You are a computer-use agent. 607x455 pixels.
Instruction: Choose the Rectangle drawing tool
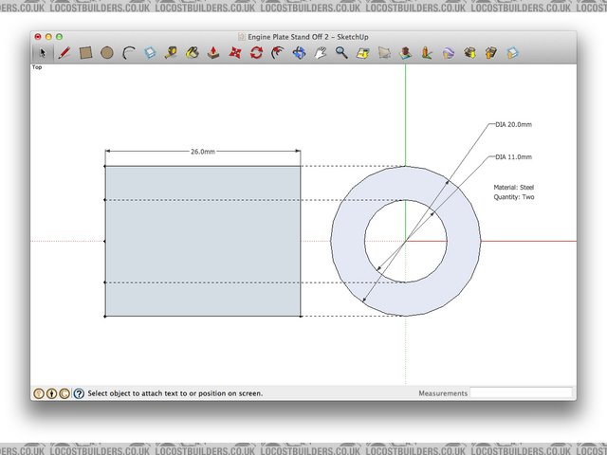85,53
